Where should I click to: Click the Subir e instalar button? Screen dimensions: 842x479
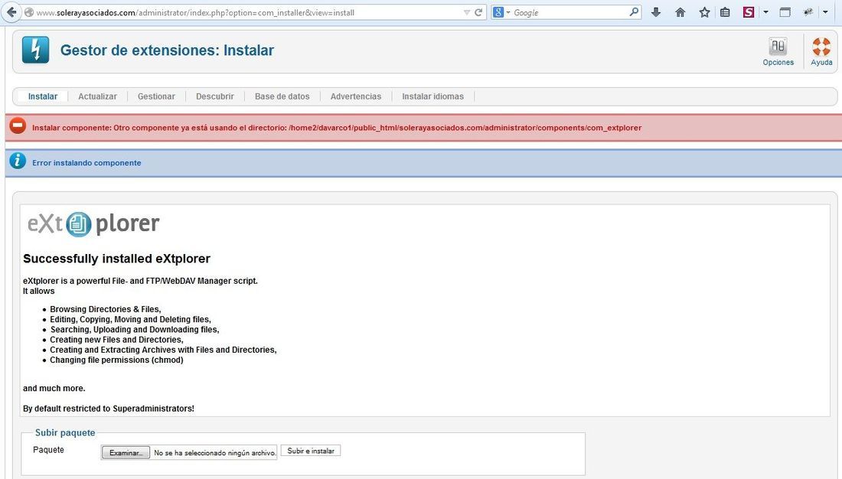310,451
